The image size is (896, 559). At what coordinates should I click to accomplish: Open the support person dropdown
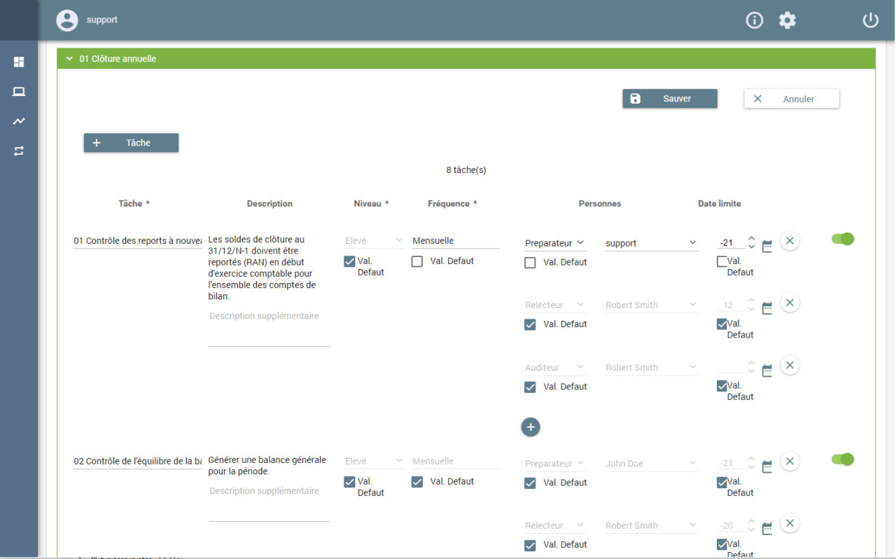click(x=652, y=243)
